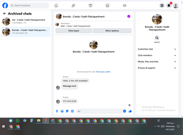Open WhatsApp from the taskbar

pos(18,120)
